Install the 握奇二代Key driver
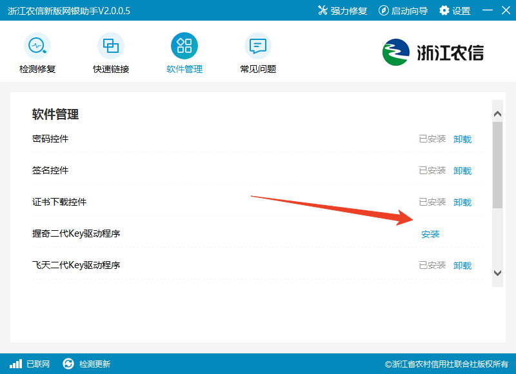This screenshot has width=516, height=374. click(430, 234)
